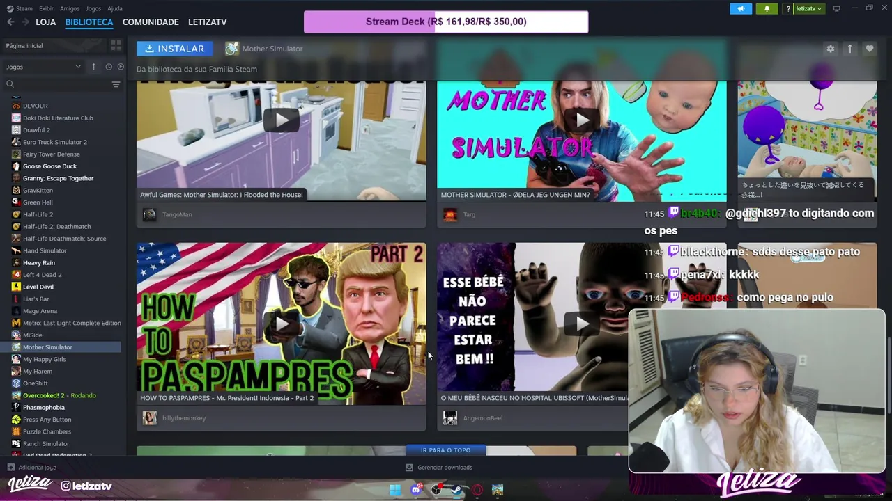Filter ready-to-play games icon
The width and height of the screenshot is (892, 501).
(x=121, y=67)
